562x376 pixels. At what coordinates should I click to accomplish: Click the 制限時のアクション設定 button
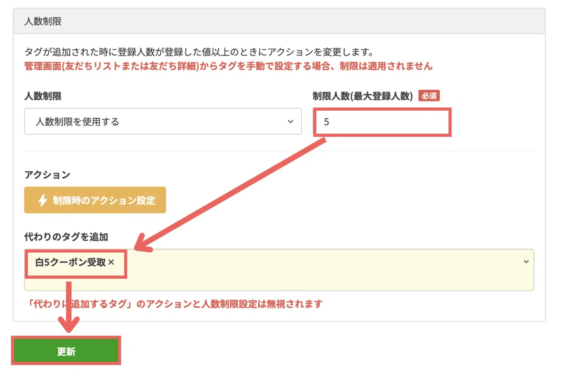[95, 200]
